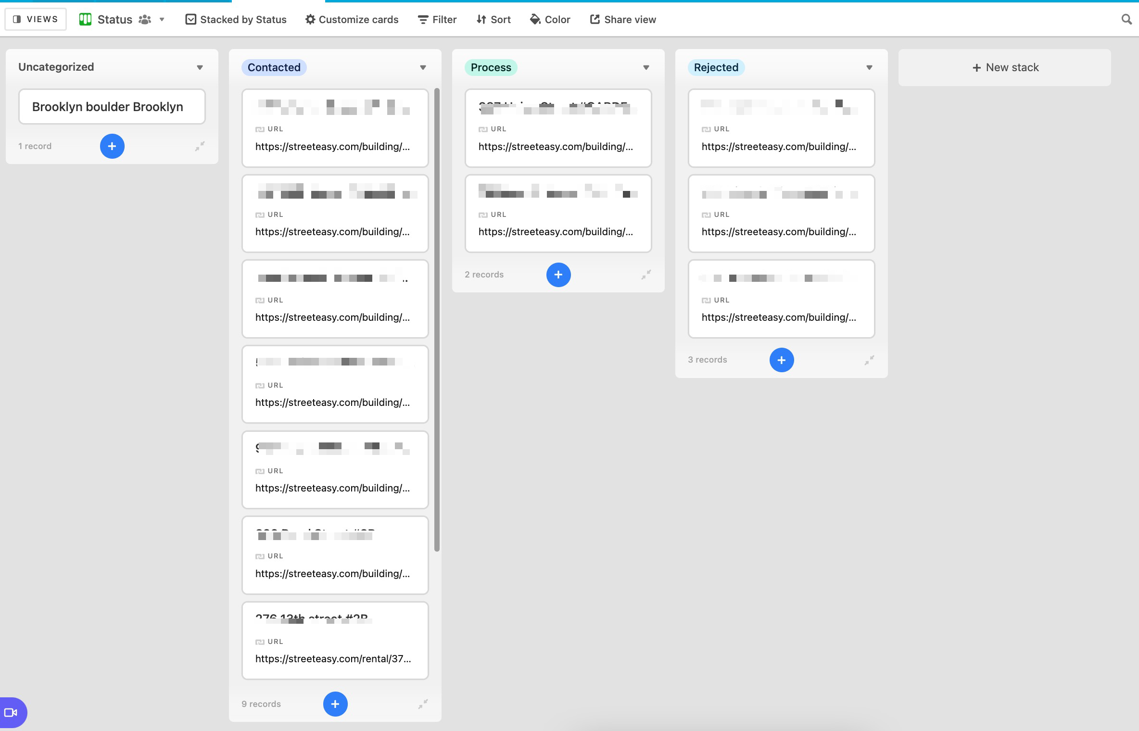This screenshot has height=731, width=1139.
Task: Collapse the Rejected stack with the arrows icon
Action: pyautogui.click(x=869, y=360)
